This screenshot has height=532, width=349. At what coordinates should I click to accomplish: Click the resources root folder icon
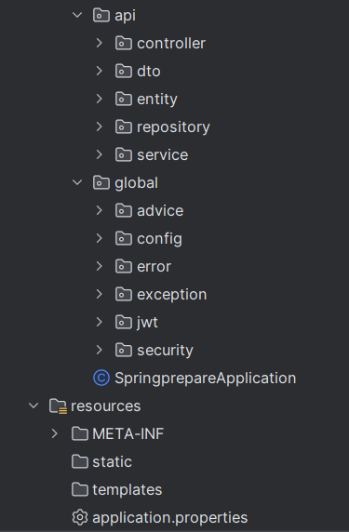58,406
